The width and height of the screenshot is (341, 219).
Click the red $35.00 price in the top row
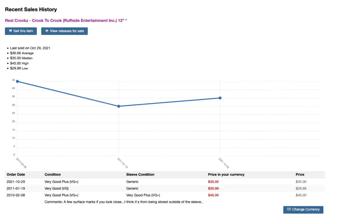(213, 182)
